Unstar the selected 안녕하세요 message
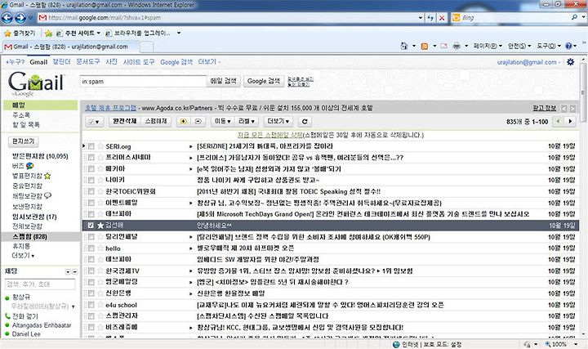588x349 pixels. (x=100, y=226)
